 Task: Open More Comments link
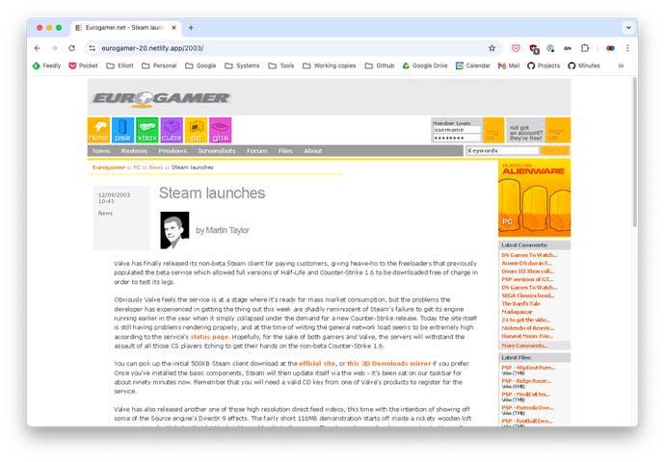[x=524, y=346]
